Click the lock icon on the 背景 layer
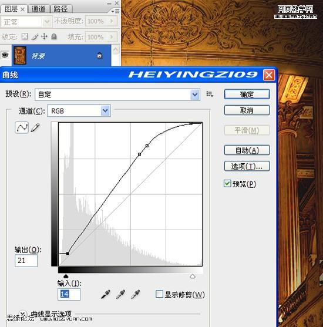323x327 pixels. click(x=99, y=55)
